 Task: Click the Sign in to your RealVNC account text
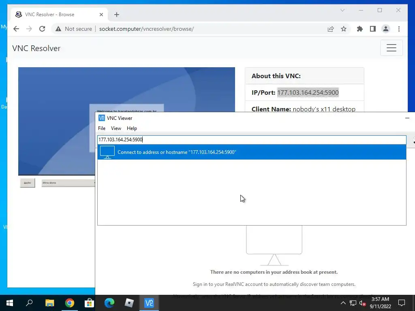(274, 284)
